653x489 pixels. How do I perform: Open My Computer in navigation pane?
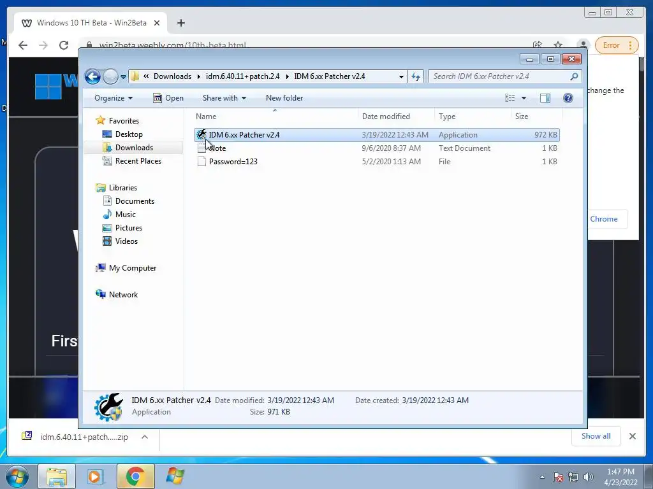133,268
